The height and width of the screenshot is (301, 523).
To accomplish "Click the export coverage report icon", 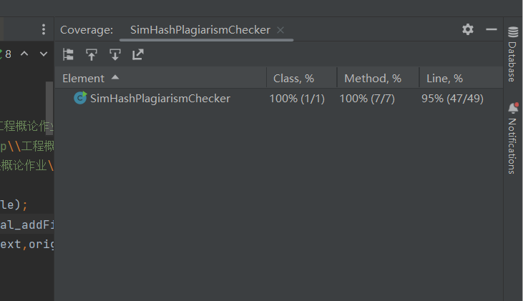I will click(x=138, y=54).
